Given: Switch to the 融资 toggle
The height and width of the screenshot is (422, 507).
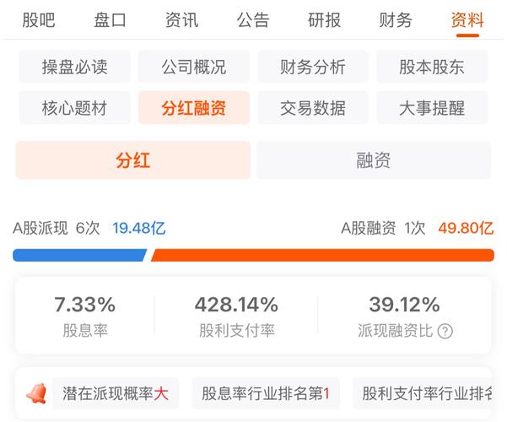Looking at the screenshot, I should point(374,160).
